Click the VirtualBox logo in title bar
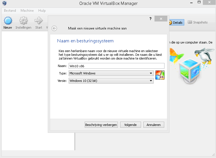Screen dimensions: 216x158 pos(4,3)
